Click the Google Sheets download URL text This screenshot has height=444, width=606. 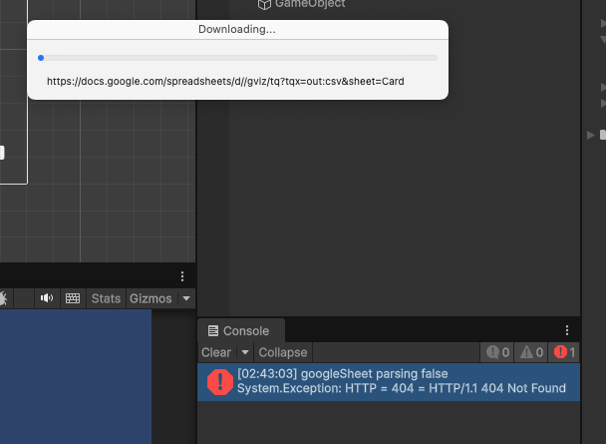click(x=225, y=81)
